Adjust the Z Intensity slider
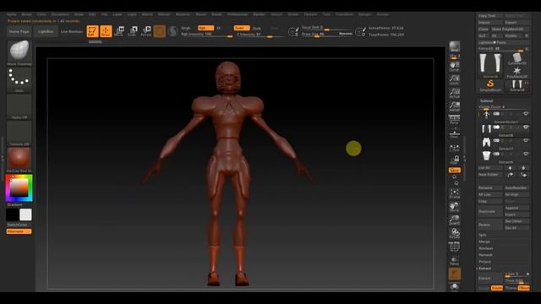 point(260,35)
